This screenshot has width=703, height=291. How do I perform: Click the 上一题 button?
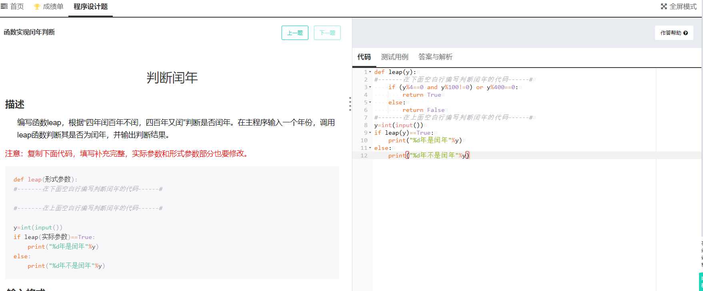coord(295,33)
